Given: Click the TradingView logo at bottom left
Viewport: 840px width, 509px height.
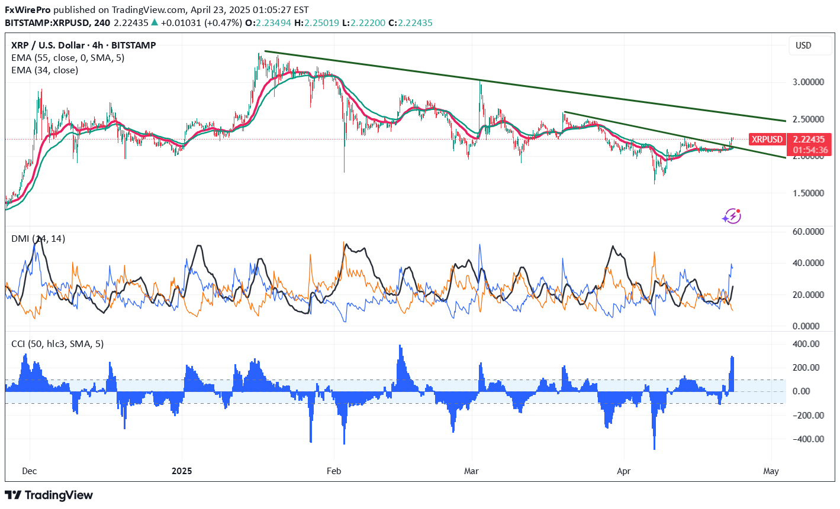Looking at the screenshot, I should pyautogui.click(x=49, y=495).
